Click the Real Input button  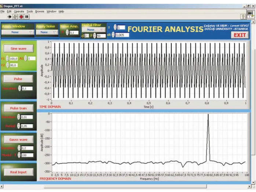coord(18,172)
